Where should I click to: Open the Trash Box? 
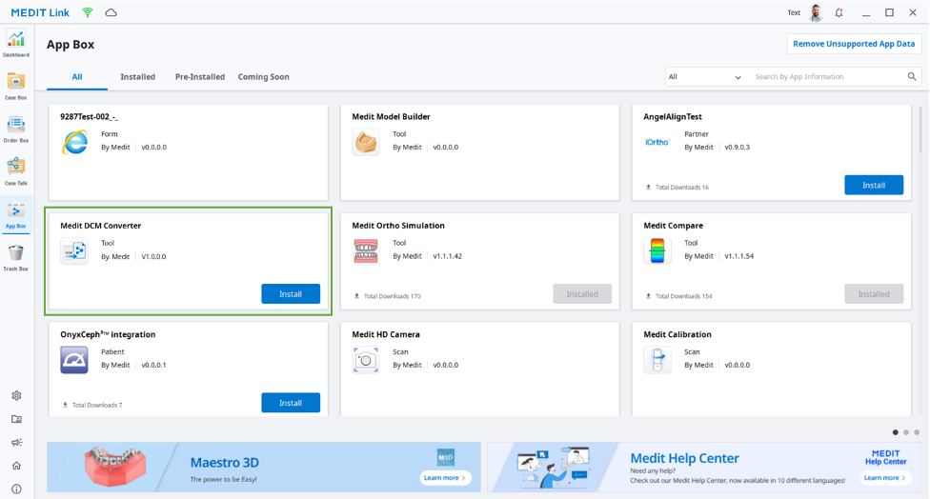(x=16, y=257)
